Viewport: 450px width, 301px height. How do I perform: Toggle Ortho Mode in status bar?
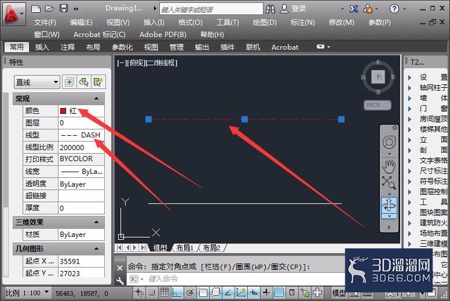(177, 292)
